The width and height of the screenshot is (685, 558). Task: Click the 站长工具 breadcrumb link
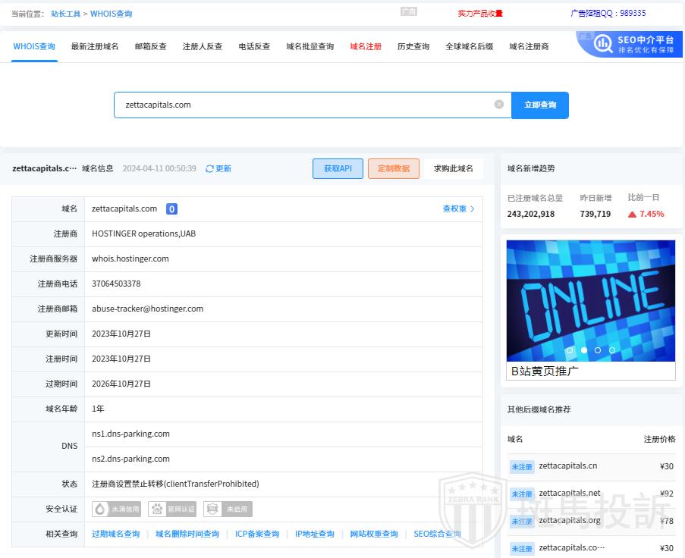click(68, 14)
